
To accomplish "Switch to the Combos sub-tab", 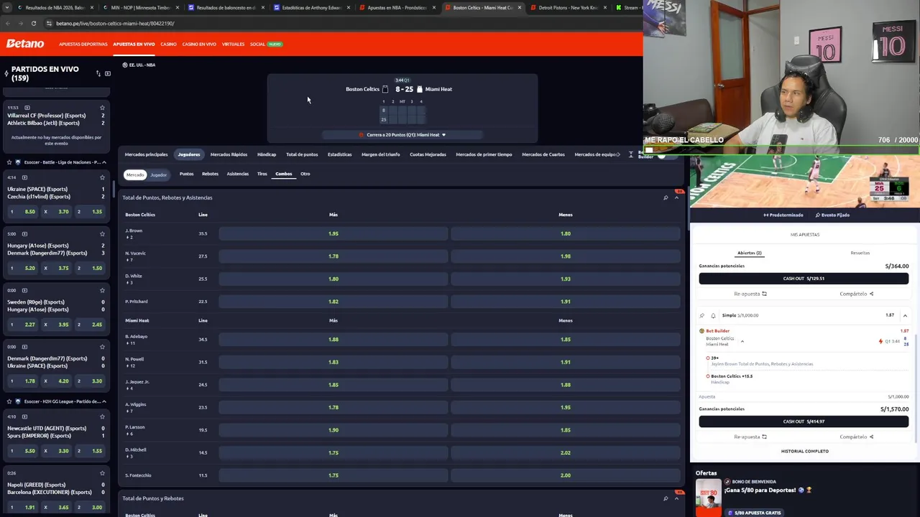I will click(x=284, y=174).
